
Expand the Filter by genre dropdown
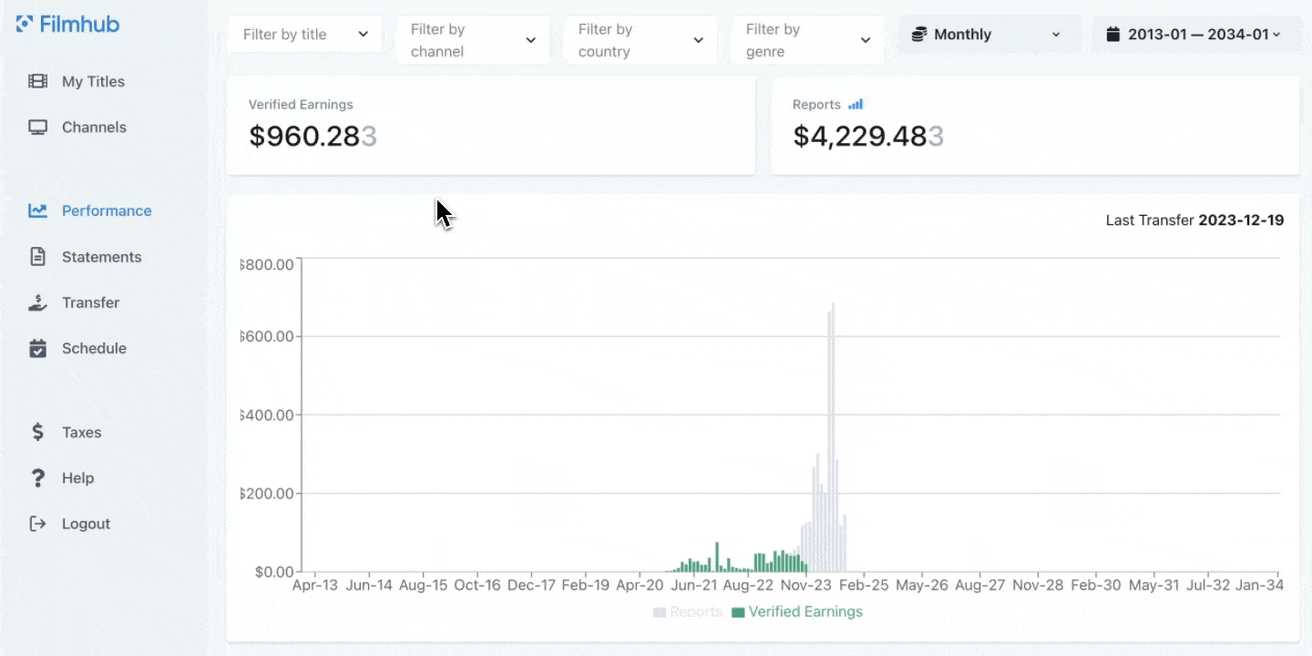[x=807, y=40]
